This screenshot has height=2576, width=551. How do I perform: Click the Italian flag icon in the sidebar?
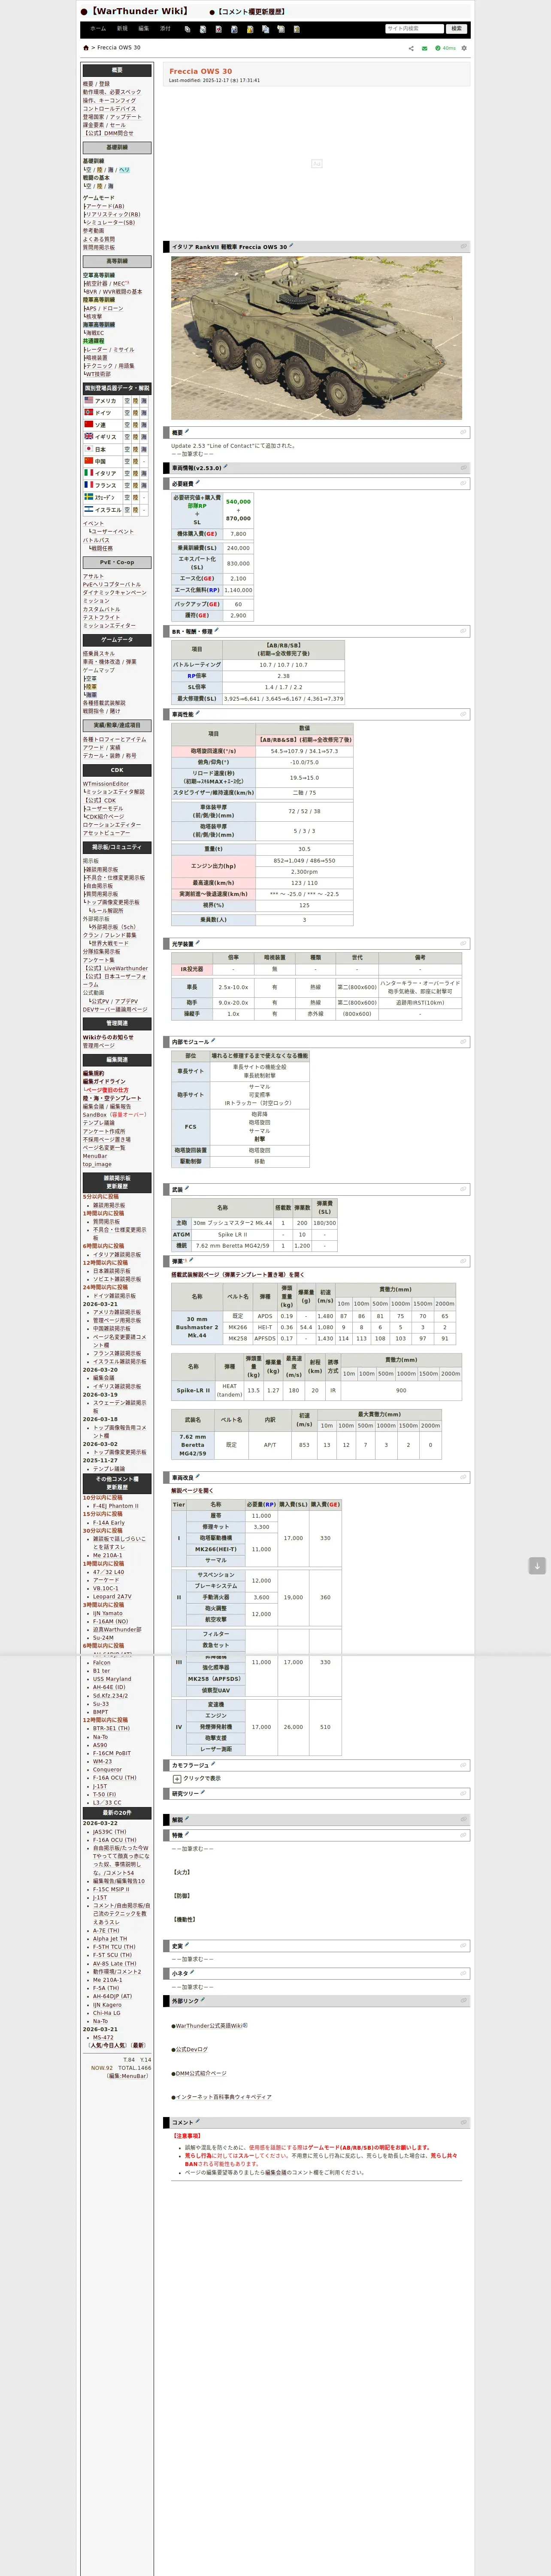click(88, 473)
